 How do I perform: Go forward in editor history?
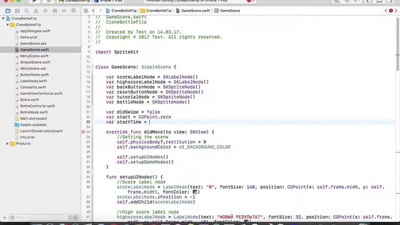pyautogui.click(x=100, y=11)
